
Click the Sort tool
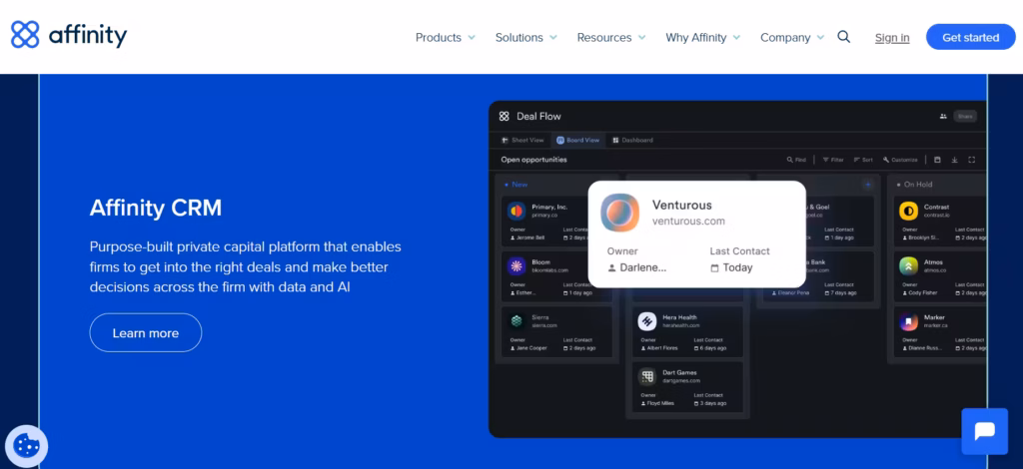coord(862,160)
